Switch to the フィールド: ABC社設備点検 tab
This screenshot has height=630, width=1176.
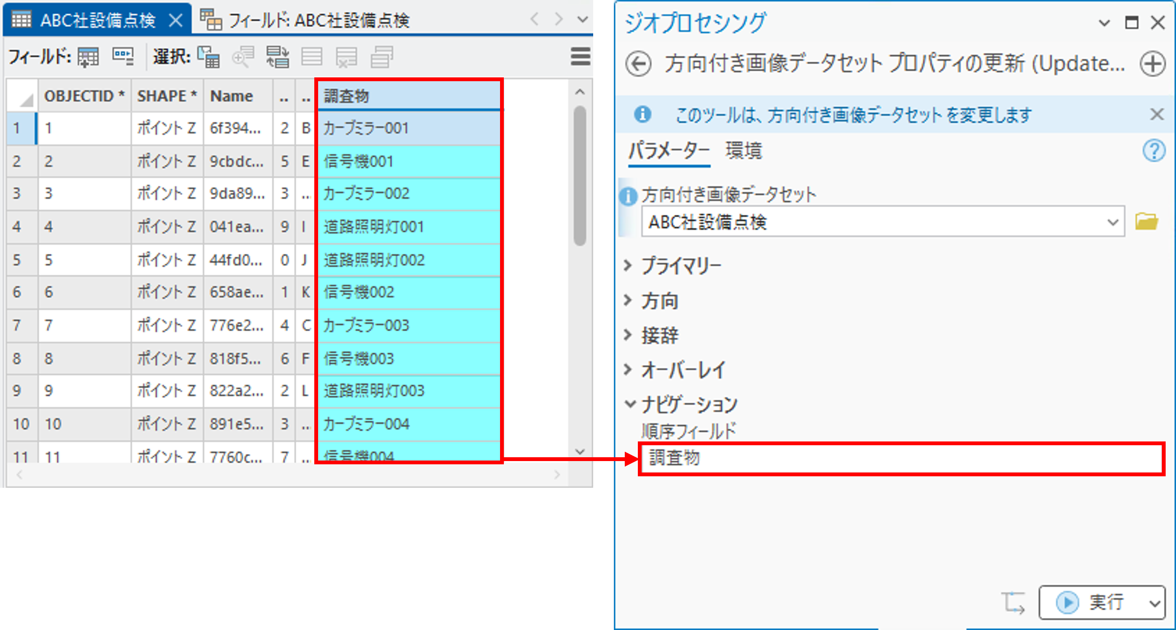coord(305,20)
